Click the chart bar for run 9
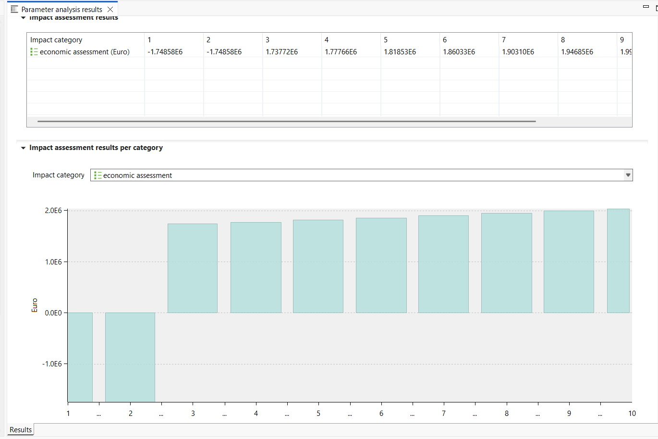658x439 pixels. point(569,262)
